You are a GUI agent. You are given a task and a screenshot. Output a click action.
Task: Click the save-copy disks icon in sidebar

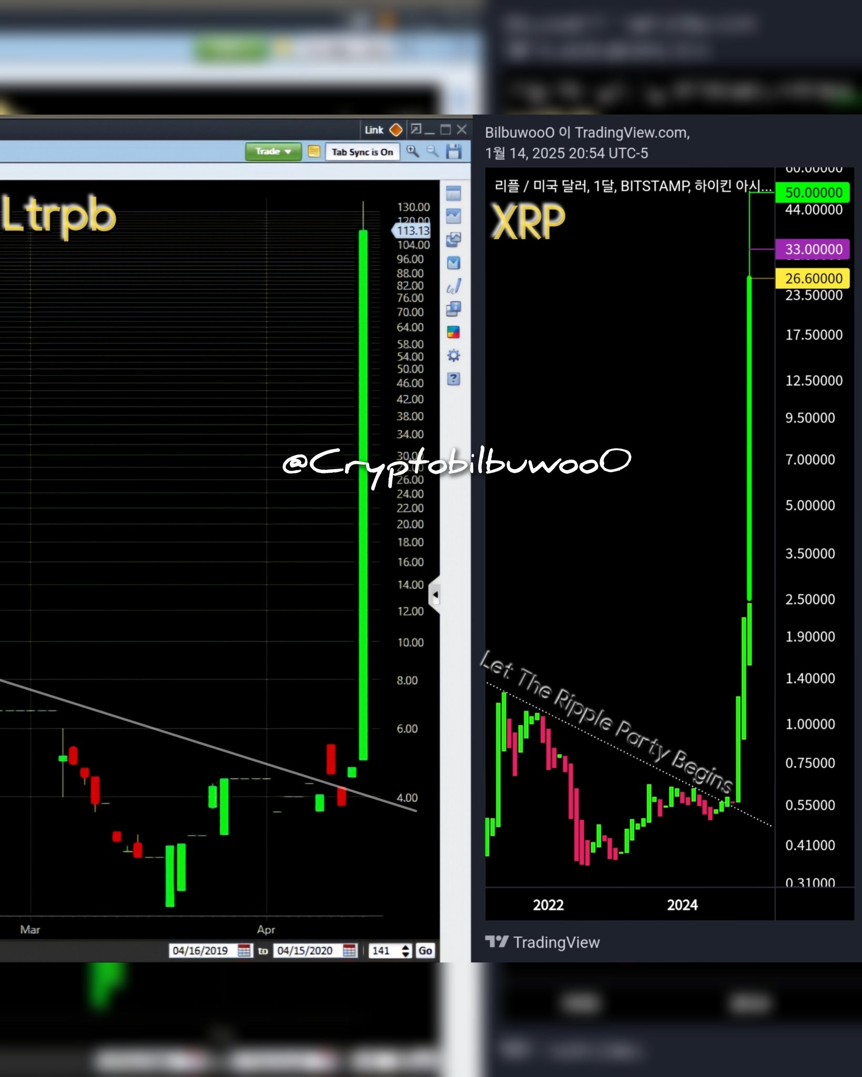click(453, 309)
